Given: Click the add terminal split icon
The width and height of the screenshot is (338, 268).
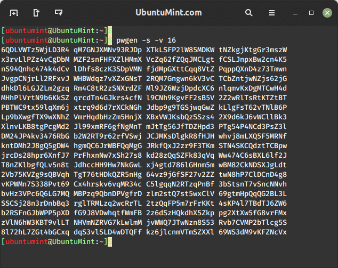Looking at the screenshot, I should tap(59, 12).
